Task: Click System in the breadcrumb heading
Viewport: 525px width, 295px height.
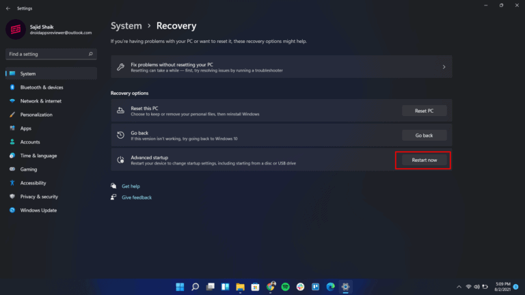Action: coord(126,26)
